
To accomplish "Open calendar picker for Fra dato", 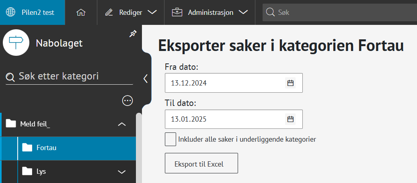I will [290, 83].
